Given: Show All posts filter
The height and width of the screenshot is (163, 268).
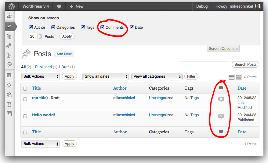Looking at the screenshot, I should [x=24, y=67].
